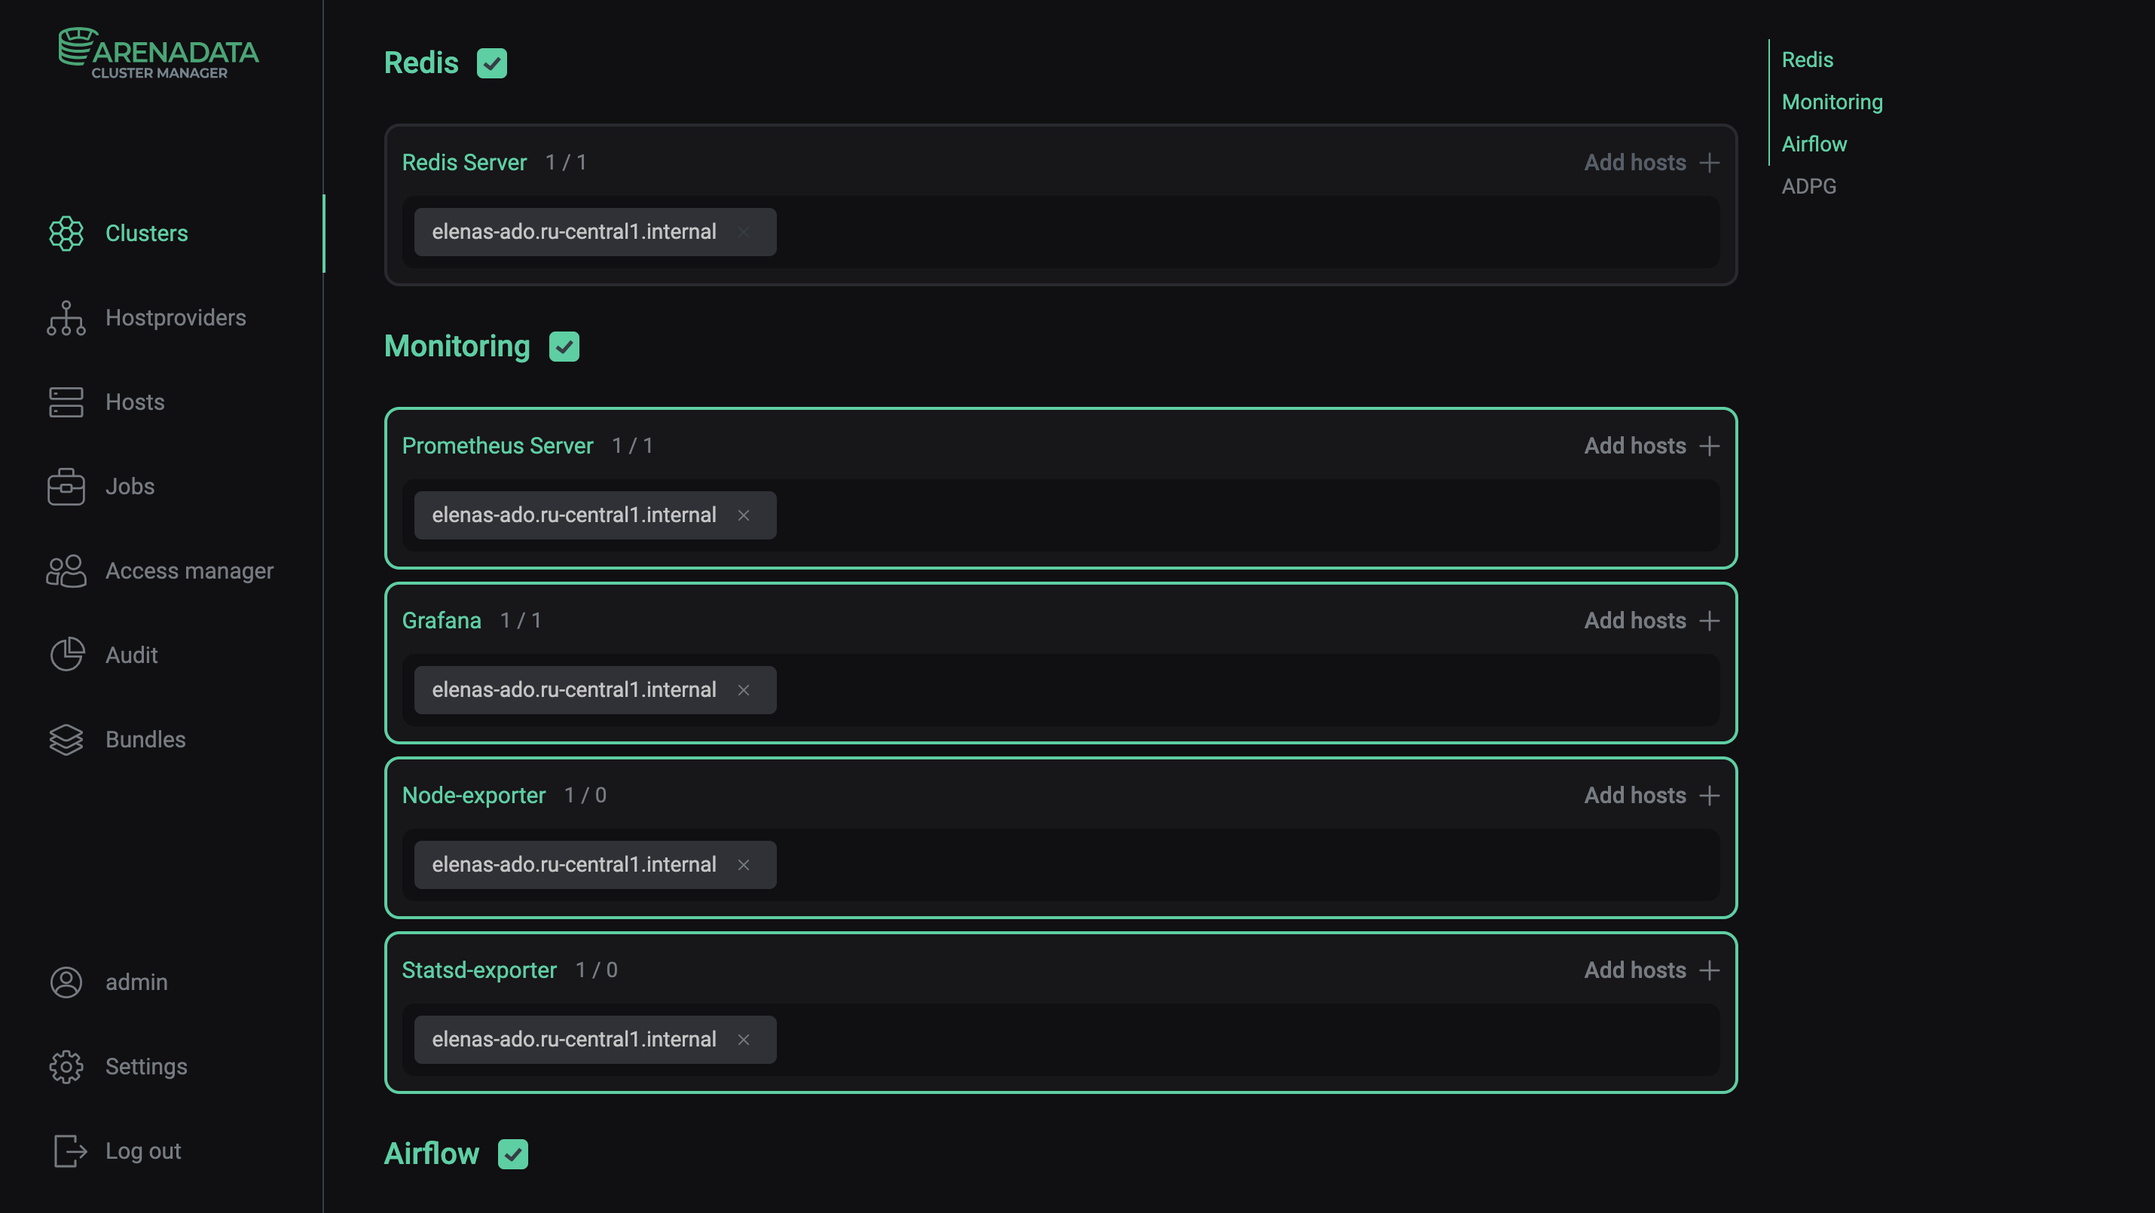The height and width of the screenshot is (1213, 2155).
Task: Jump to the Airflow section via right navigation
Action: tap(1814, 143)
